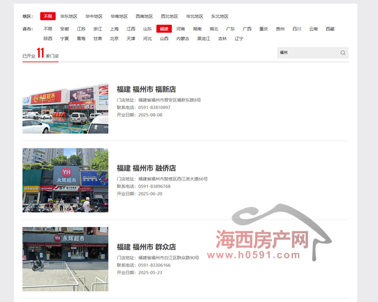Click the search magnifier icon

pyautogui.click(x=343, y=52)
